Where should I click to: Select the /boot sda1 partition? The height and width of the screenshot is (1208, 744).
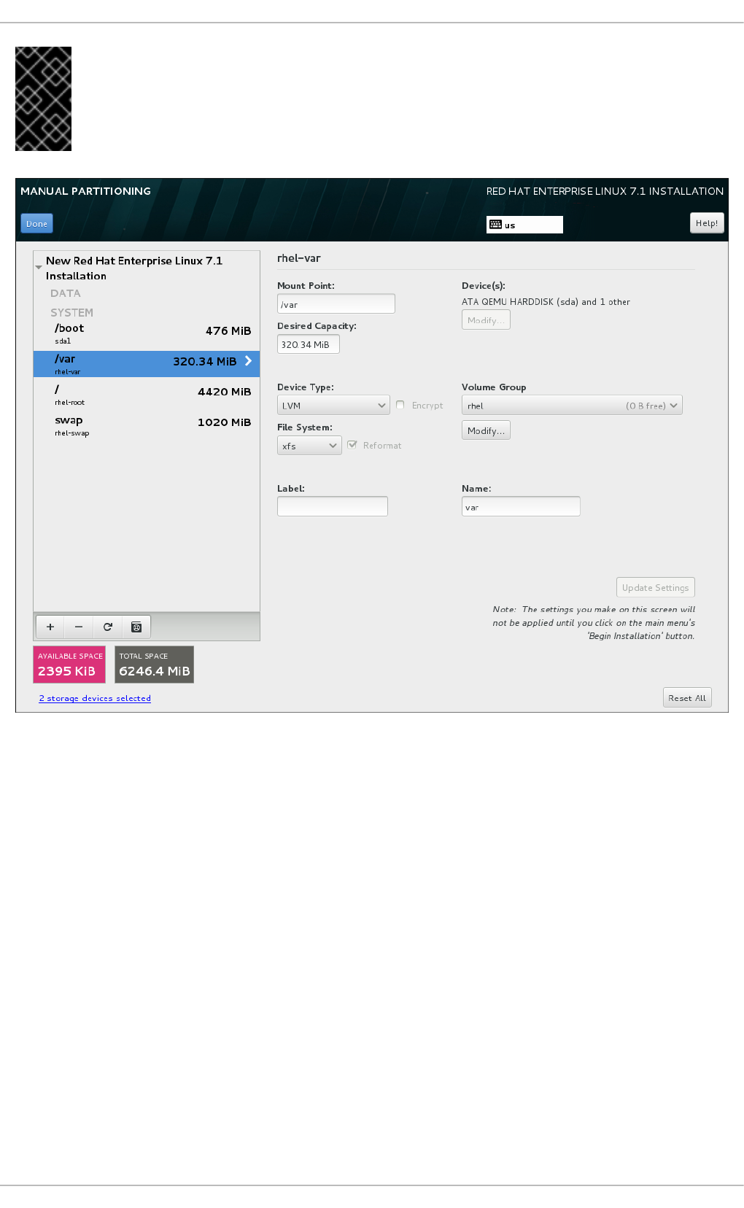click(147, 333)
